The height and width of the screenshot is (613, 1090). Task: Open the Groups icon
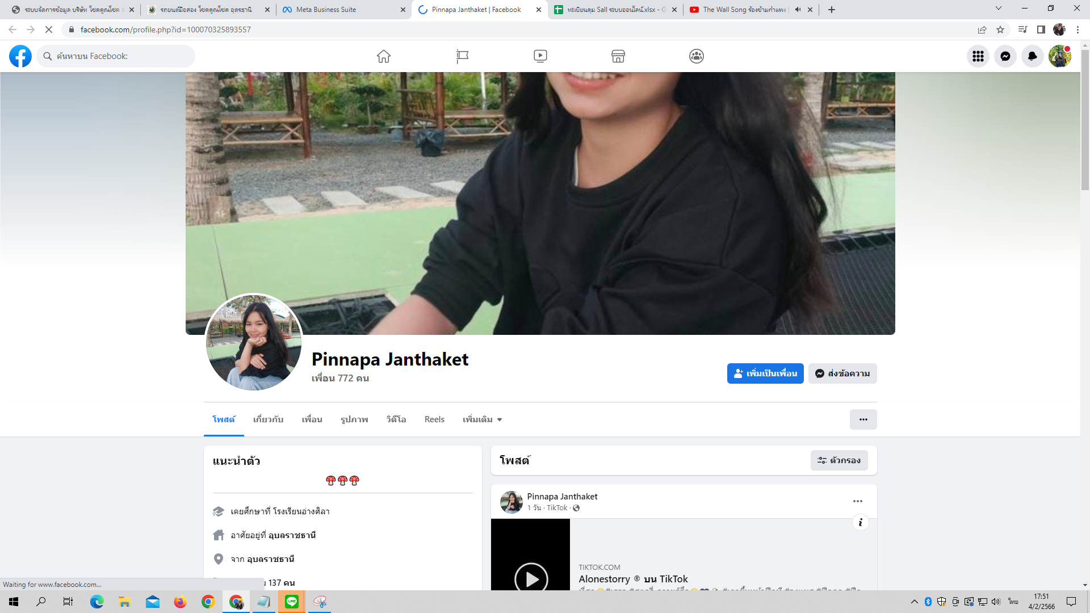pos(696,56)
